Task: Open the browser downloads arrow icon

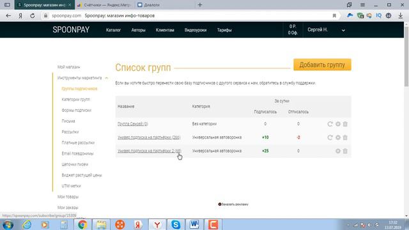Action: [x=401, y=15]
